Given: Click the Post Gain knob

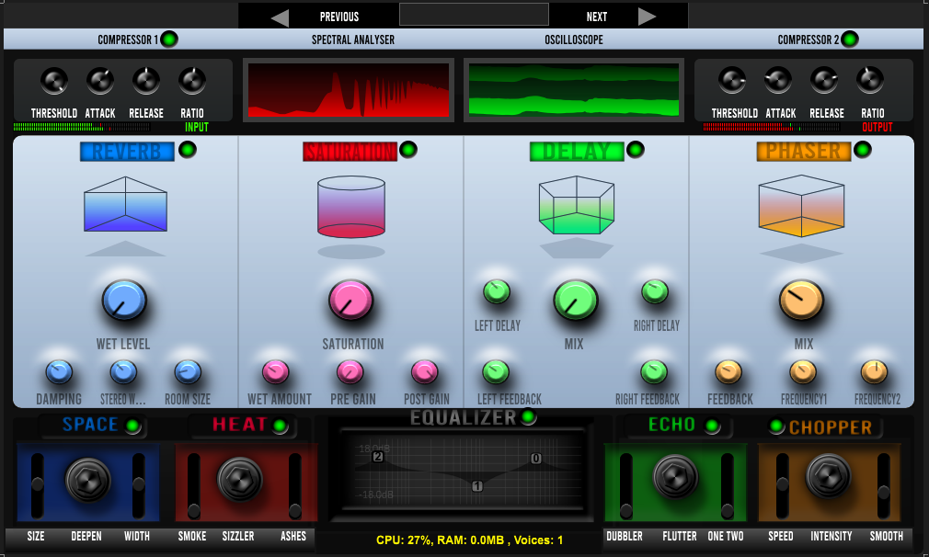Looking at the screenshot, I should coord(424,372).
